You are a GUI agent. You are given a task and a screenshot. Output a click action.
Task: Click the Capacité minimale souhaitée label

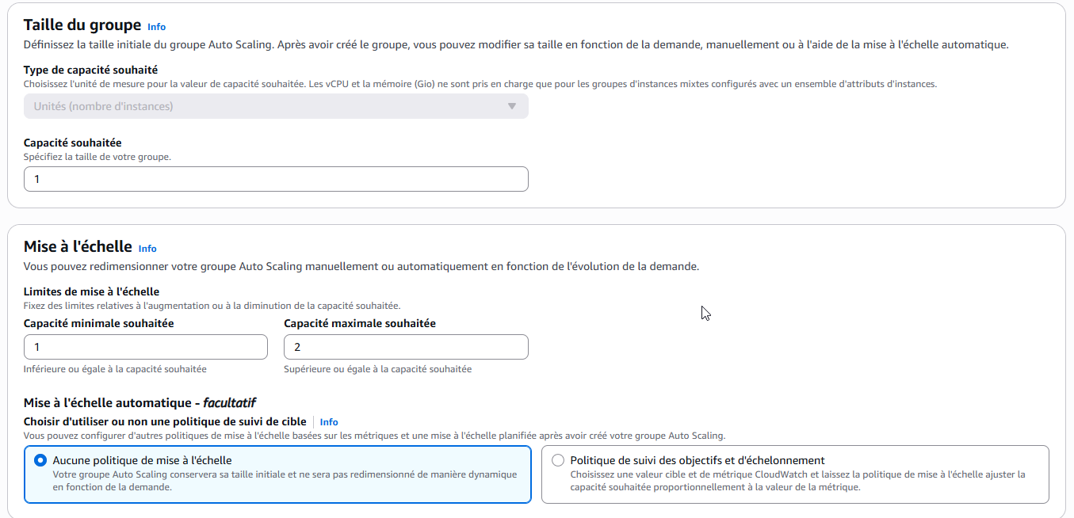coord(99,323)
